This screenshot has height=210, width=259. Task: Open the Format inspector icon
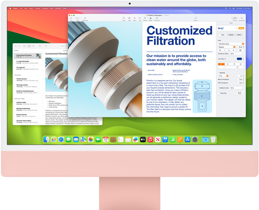coord(235,18)
